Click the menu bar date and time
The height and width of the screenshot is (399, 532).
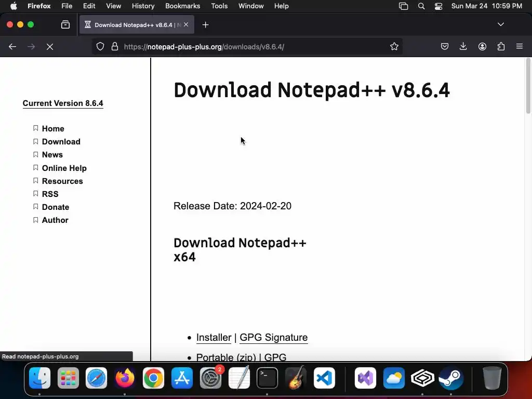486,6
